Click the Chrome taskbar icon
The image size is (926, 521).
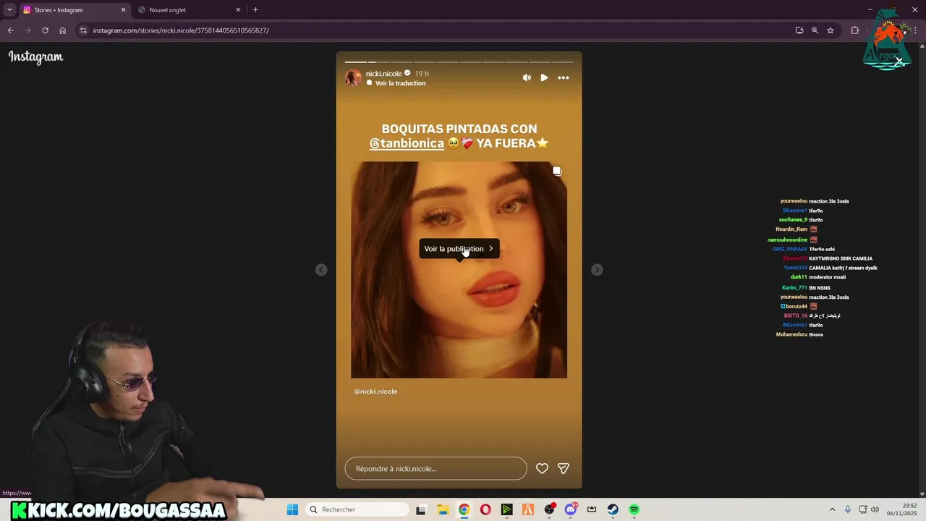pyautogui.click(x=464, y=509)
